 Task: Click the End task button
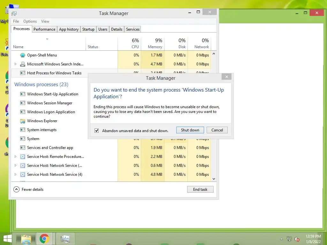200,189
